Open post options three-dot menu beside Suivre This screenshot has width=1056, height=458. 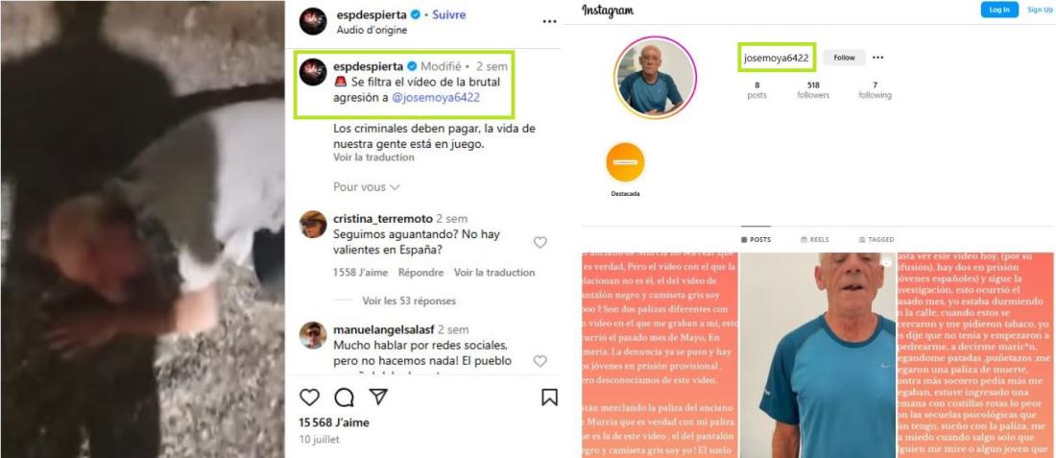pyautogui.click(x=549, y=21)
